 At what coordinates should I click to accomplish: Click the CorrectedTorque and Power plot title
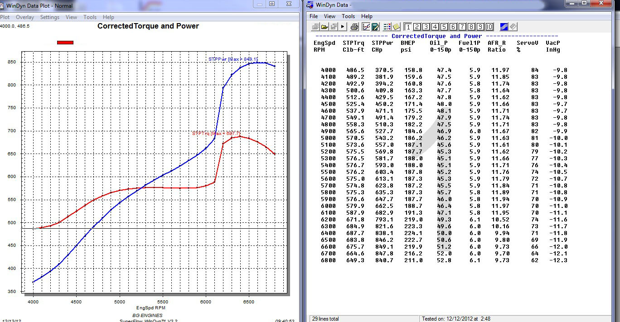[x=148, y=26]
